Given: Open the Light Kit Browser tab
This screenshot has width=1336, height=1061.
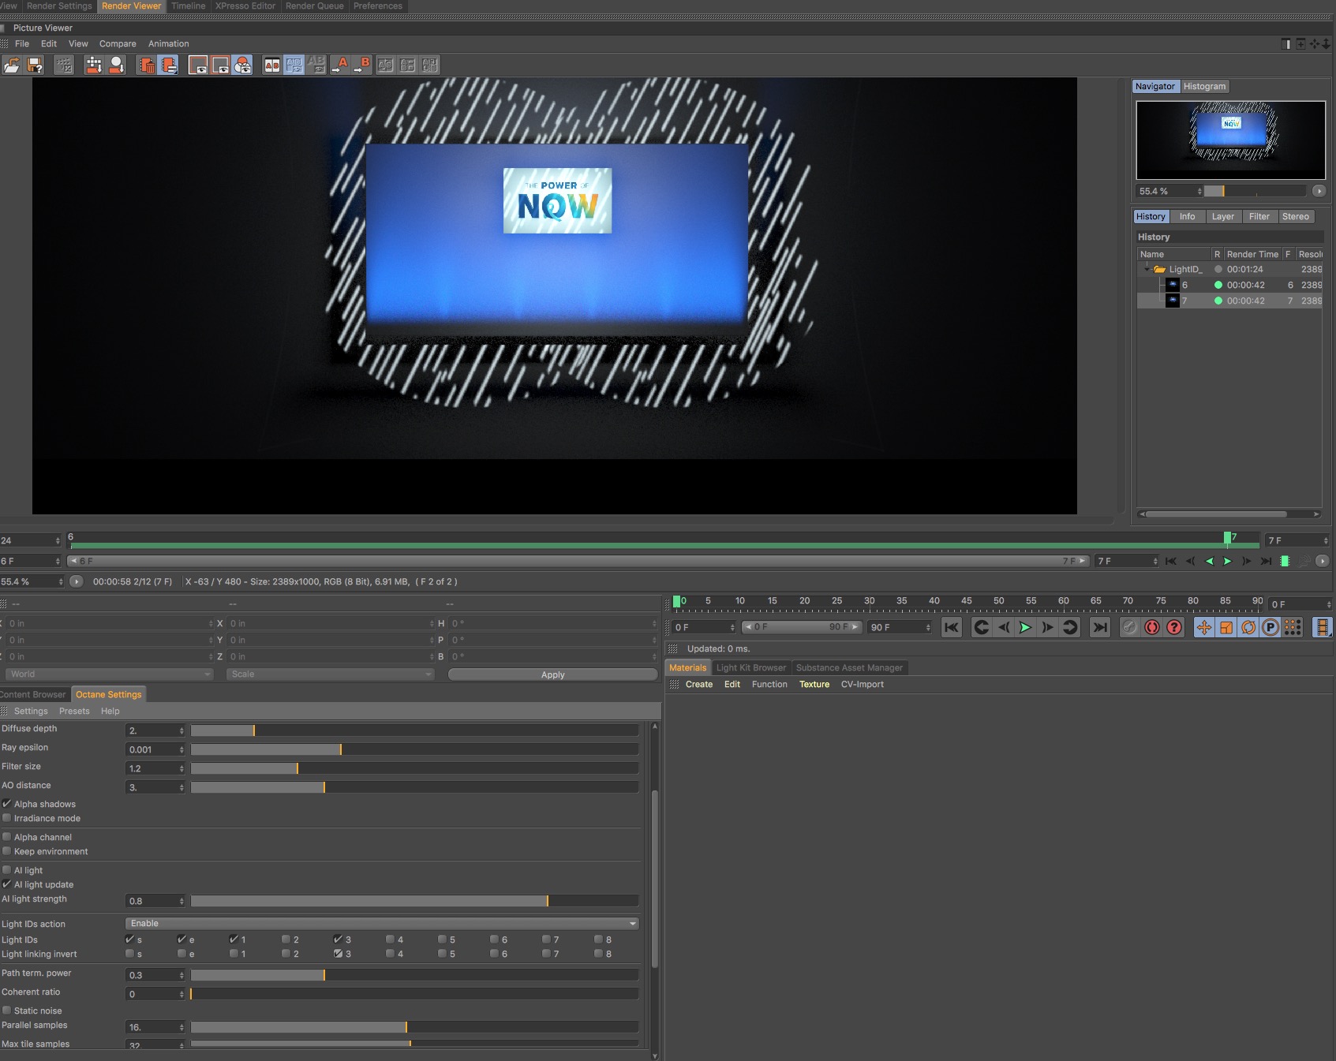Looking at the screenshot, I should pos(751,668).
